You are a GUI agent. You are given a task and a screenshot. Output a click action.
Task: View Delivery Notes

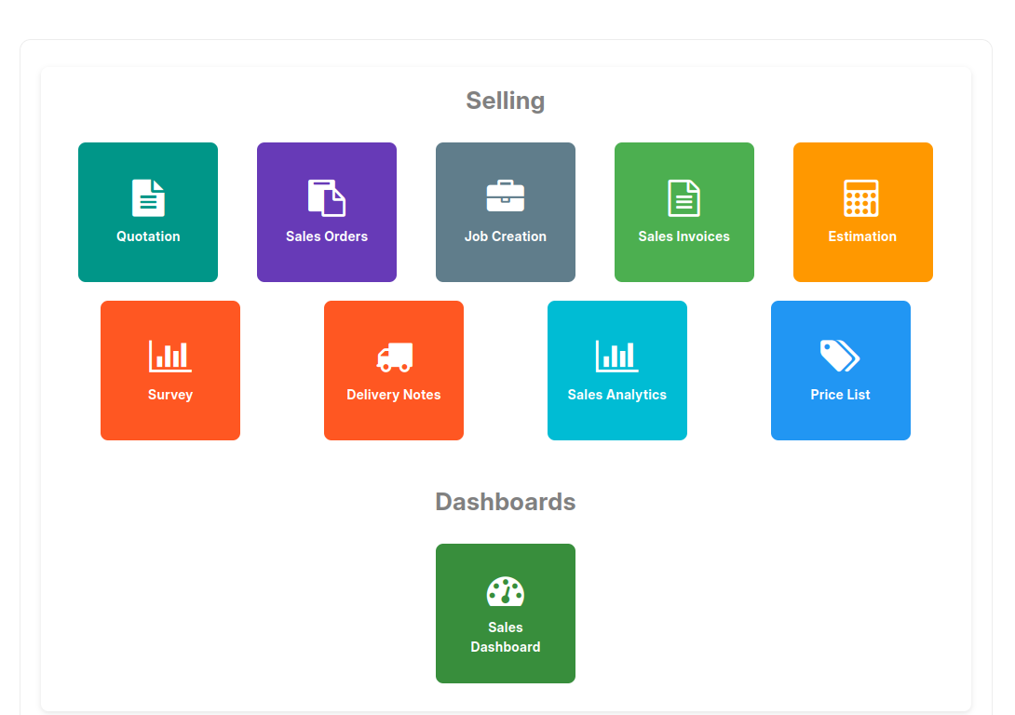pyautogui.click(x=393, y=371)
